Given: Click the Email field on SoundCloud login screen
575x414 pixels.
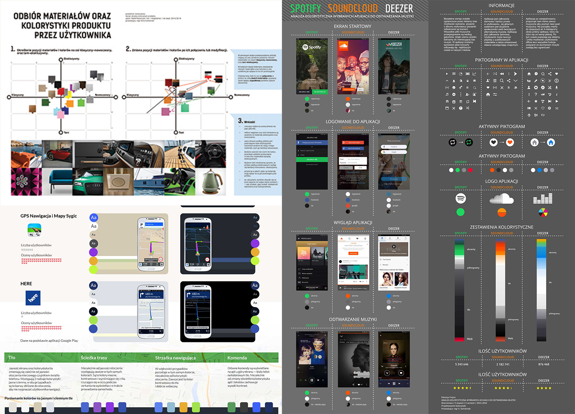Looking at the screenshot, I should [353, 159].
